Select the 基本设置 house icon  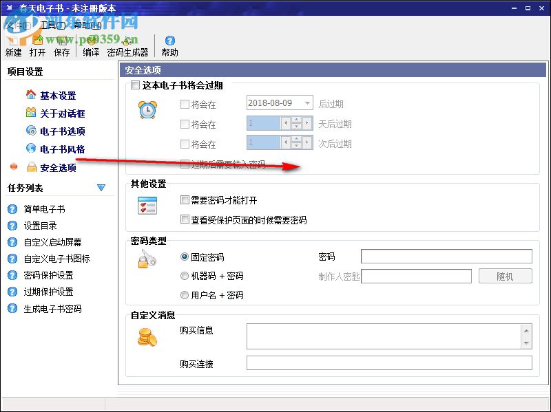pyautogui.click(x=31, y=94)
